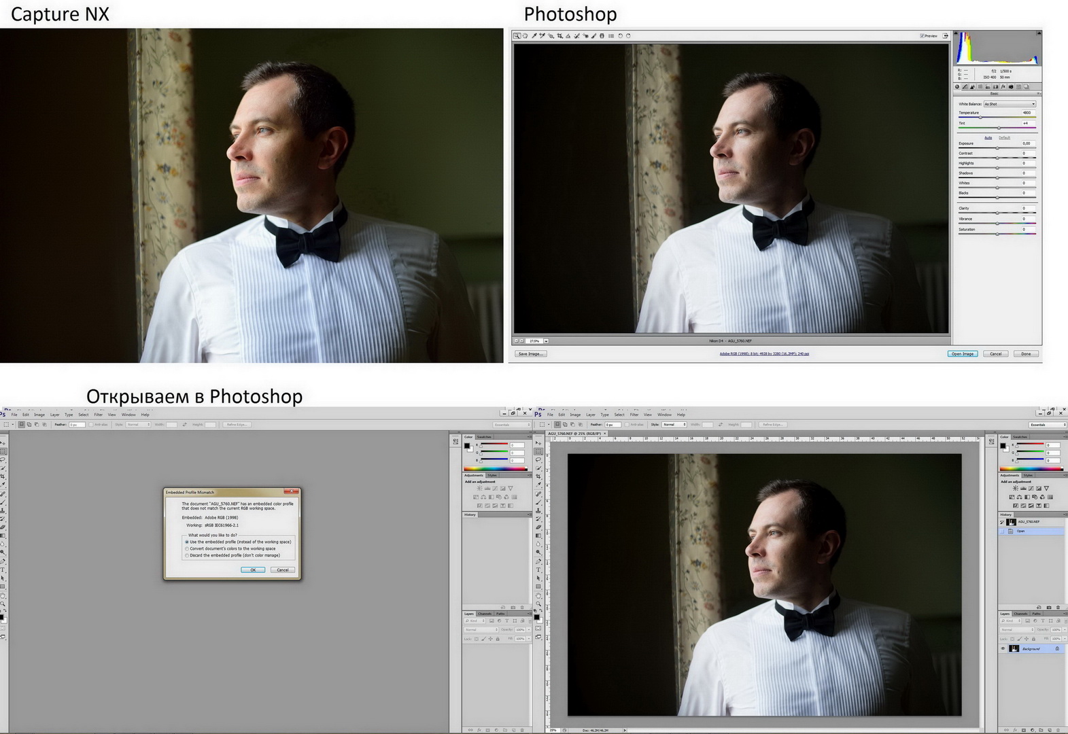
Task: Open Window menu in window showing AGU_5760.NEF tab
Action: tap(664, 415)
